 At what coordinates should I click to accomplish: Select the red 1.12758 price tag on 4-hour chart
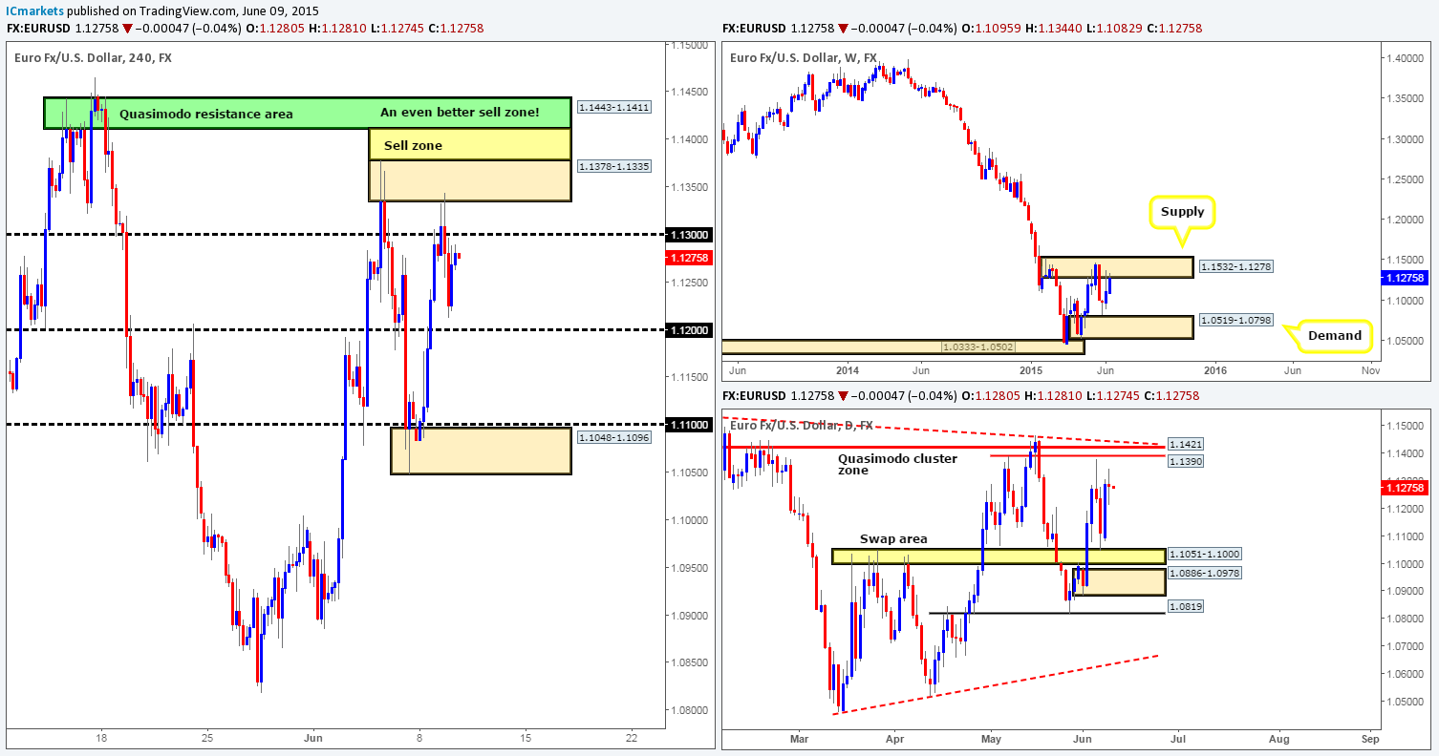tap(689, 257)
